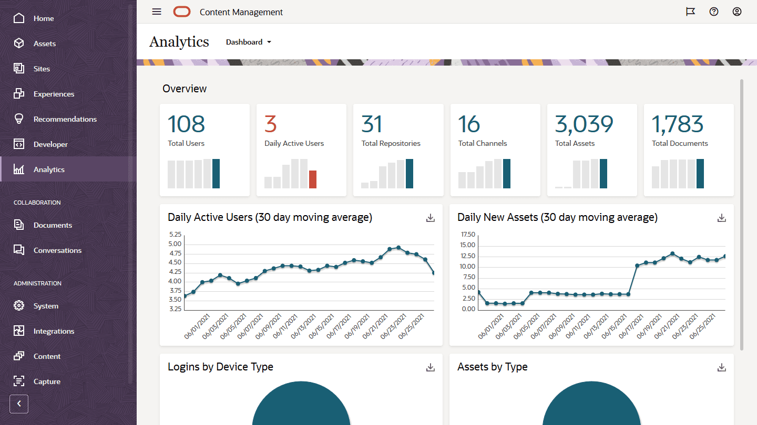
Task: Select the Experiences sidebar icon
Action: click(x=19, y=93)
